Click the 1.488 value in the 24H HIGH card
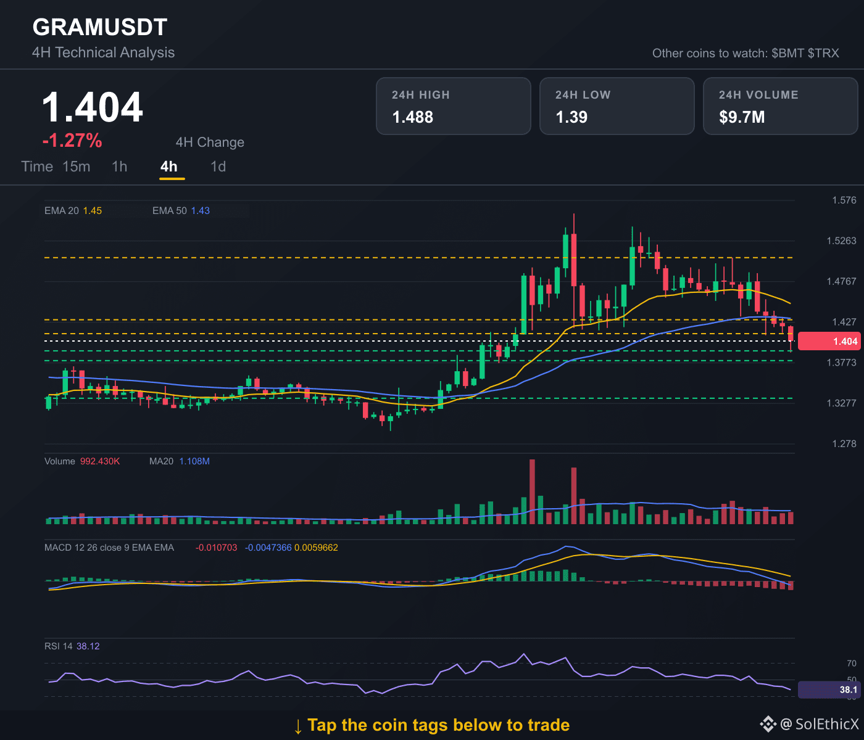The width and height of the screenshot is (864, 740). [x=413, y=117]
